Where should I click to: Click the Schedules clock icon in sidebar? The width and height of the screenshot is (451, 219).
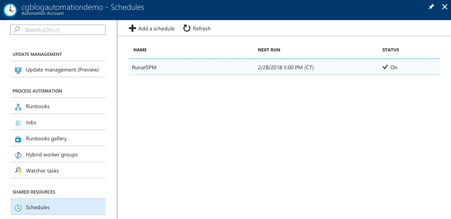[x=18, y=207]
